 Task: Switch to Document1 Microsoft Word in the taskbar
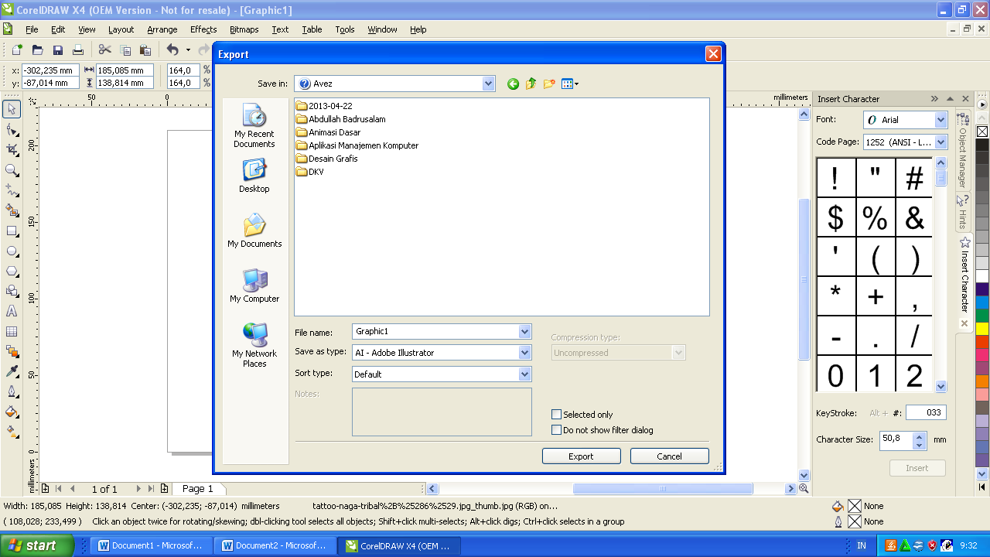(x=152, y=545)
